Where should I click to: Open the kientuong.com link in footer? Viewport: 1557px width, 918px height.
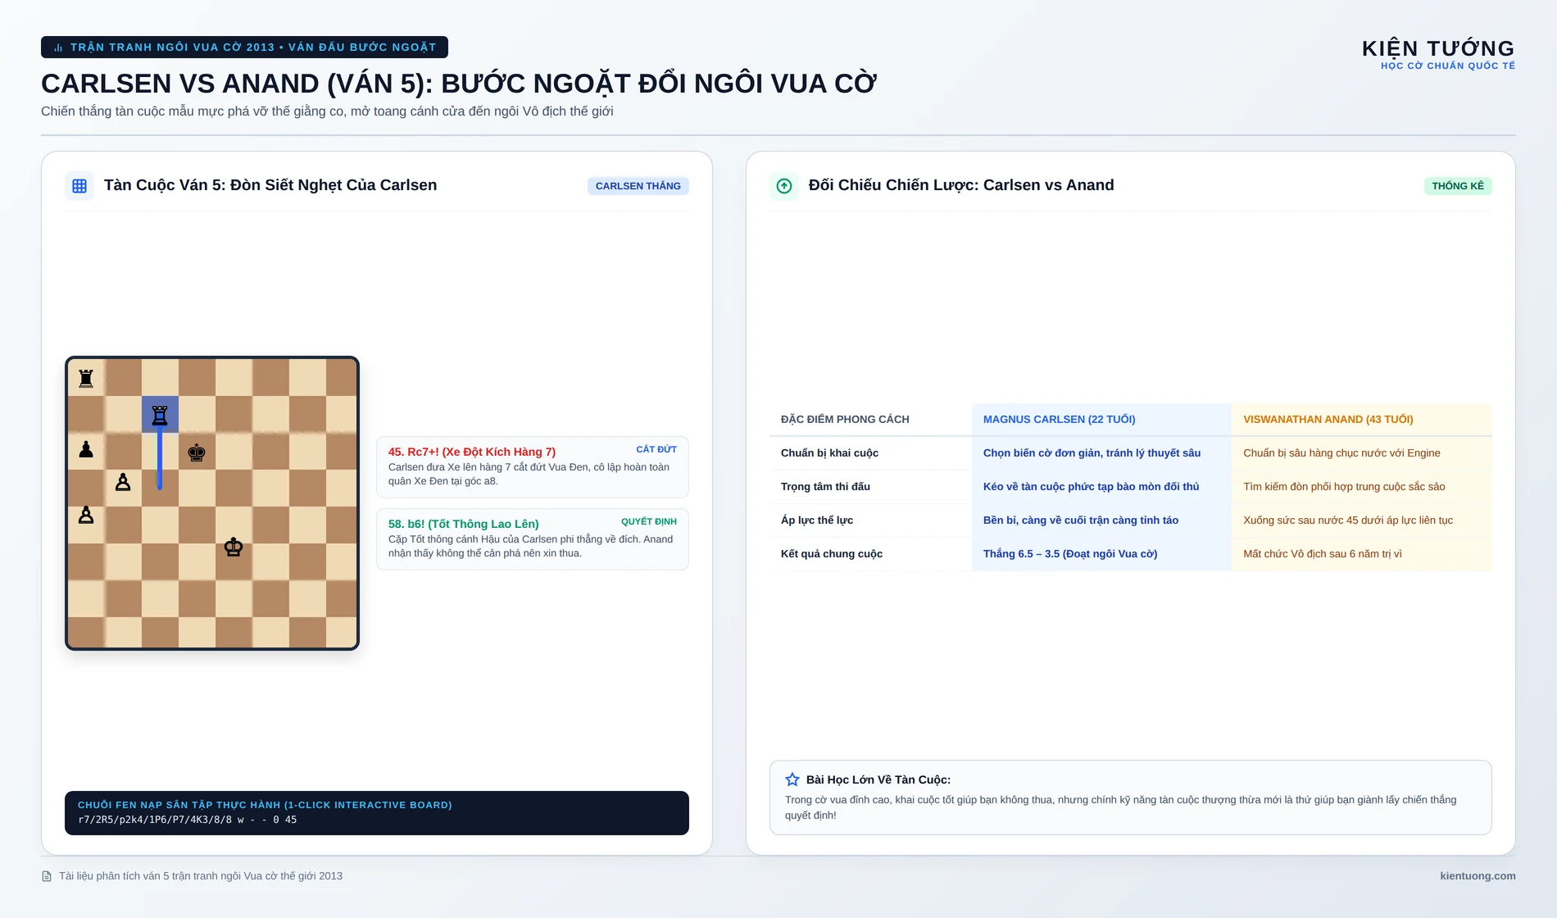1478,876
